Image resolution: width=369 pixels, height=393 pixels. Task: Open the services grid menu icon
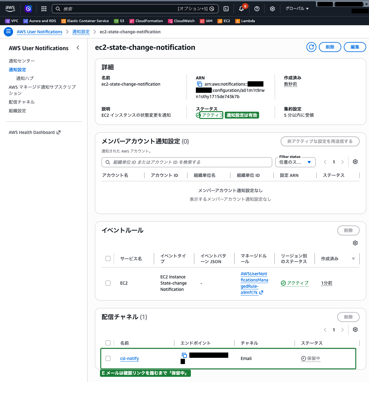point(44,9)
